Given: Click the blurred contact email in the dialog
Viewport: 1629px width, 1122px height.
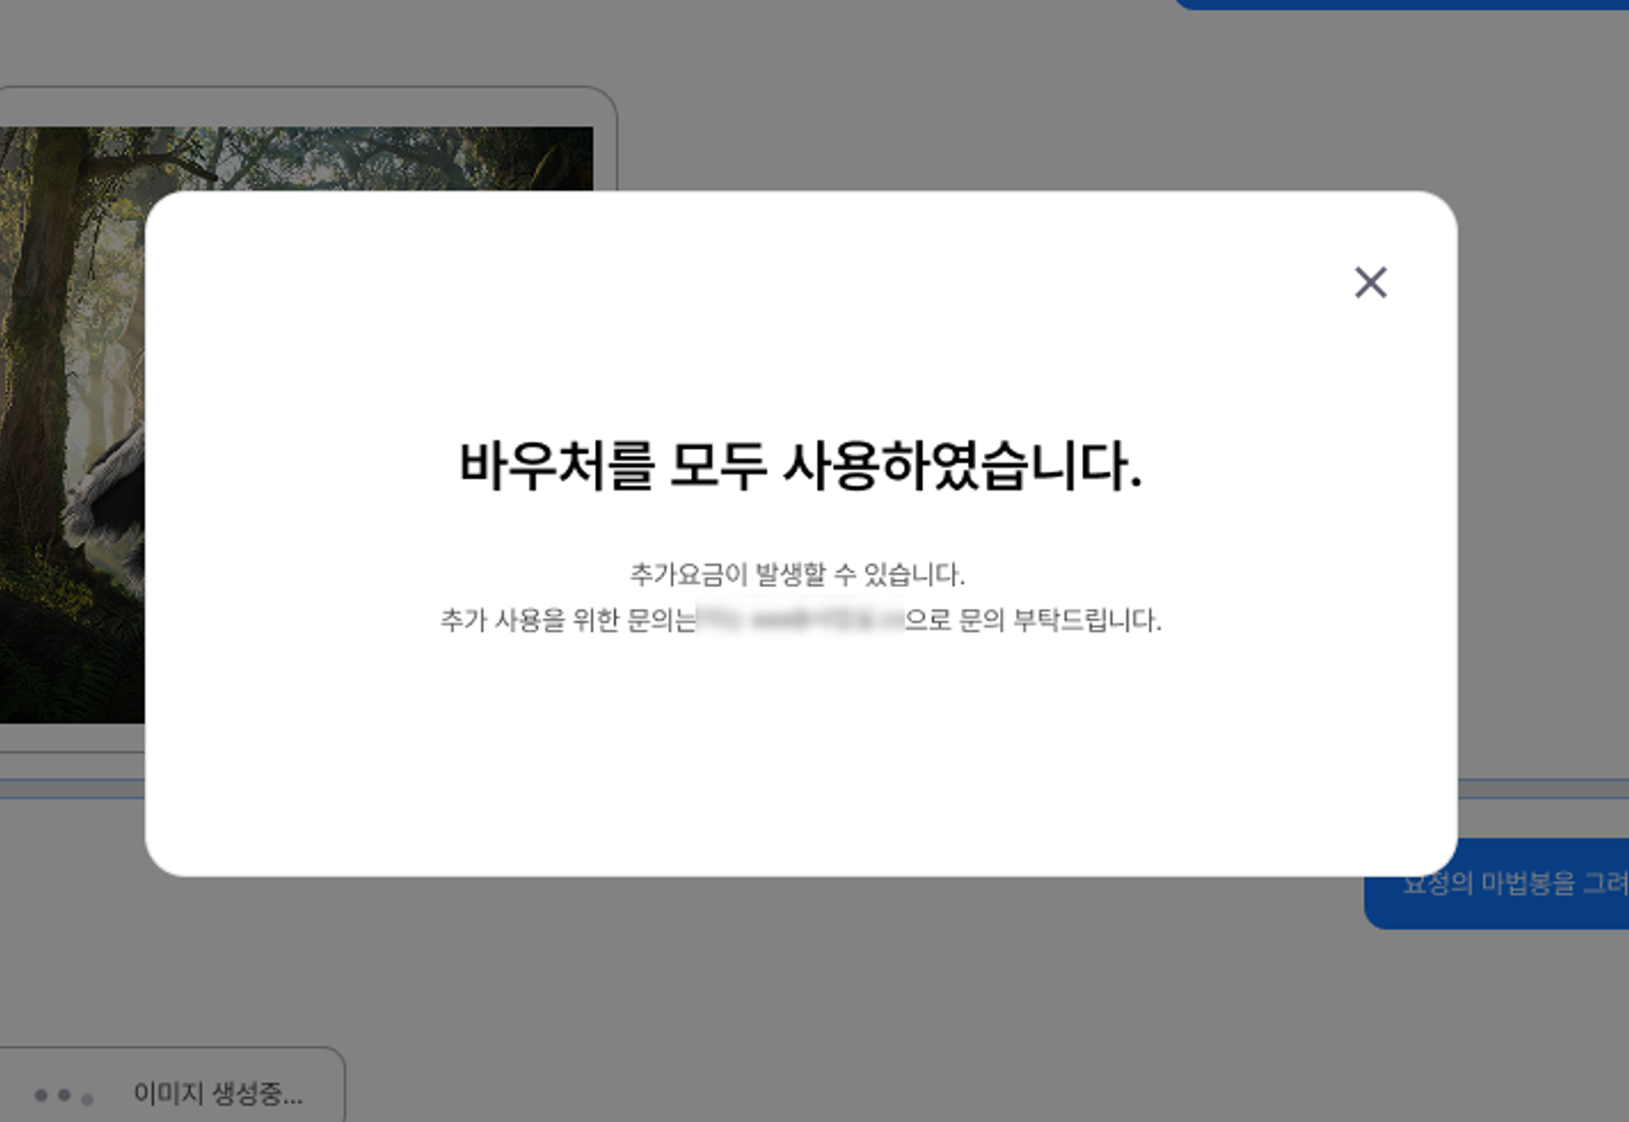Looking at the screenshot, I should pos(800,619).
